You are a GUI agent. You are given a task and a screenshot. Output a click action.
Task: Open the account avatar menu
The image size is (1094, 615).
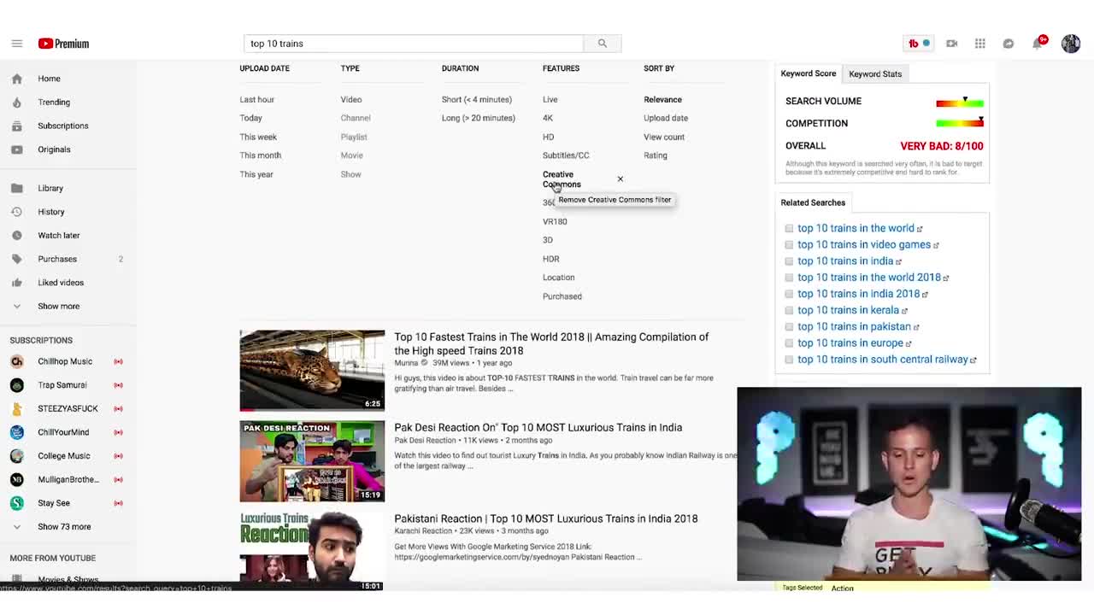click(x=1070, y=44)
